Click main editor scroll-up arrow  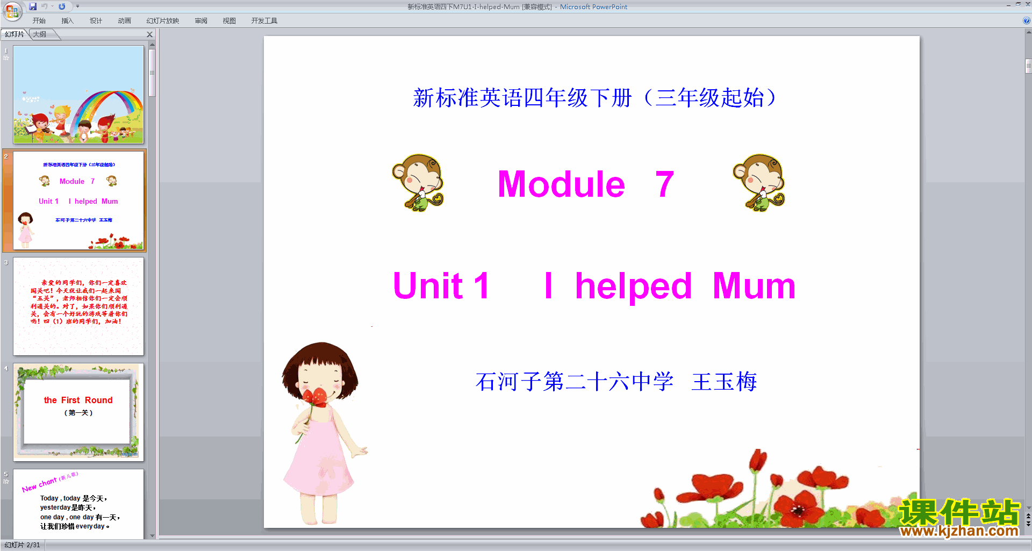[1028, 32]
